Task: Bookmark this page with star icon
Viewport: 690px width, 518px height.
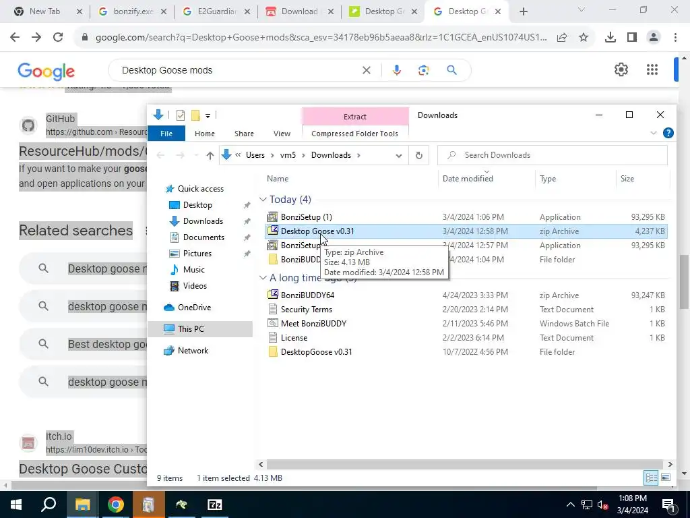Action: pyautogui.click(x=584, y=38)
